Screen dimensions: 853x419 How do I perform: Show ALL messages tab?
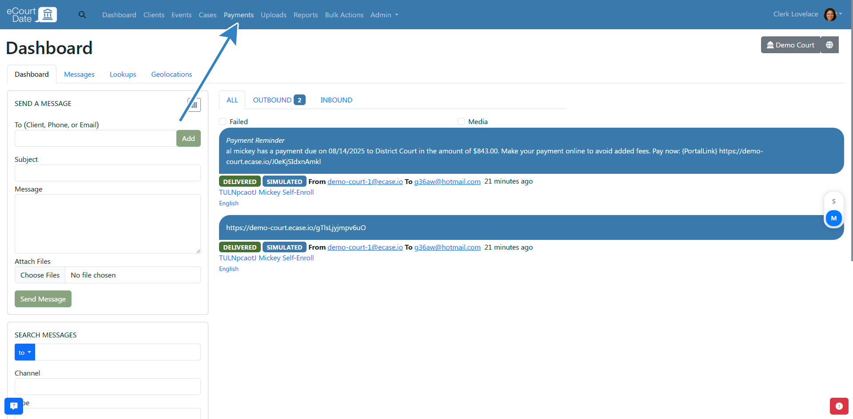pos(232,100)
